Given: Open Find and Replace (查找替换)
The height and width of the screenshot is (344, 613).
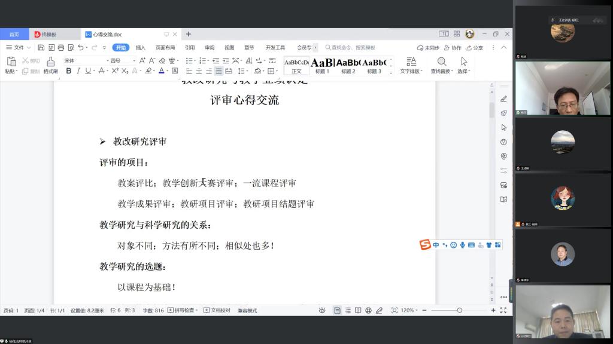Looking at the screenshot, I should click(442, 65).
